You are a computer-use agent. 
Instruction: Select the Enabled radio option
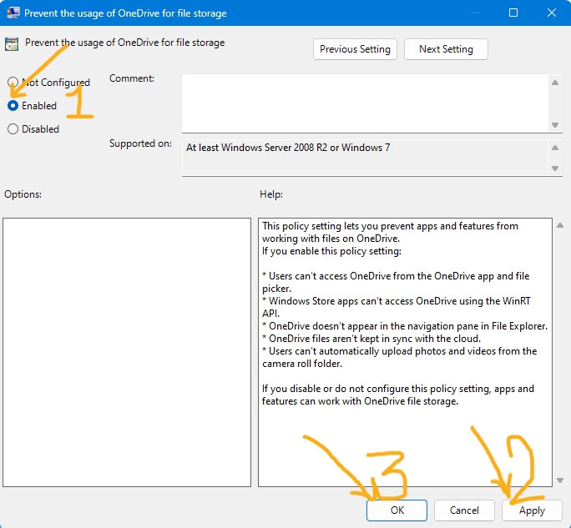tap(13, 106)
